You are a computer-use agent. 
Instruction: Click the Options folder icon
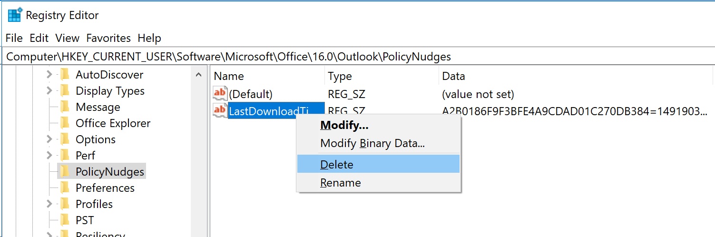point(65,139)
